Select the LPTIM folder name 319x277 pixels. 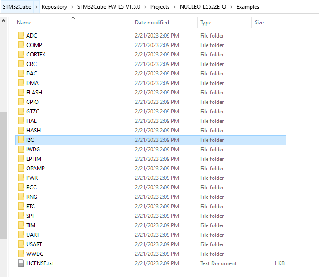coord(34,159)
